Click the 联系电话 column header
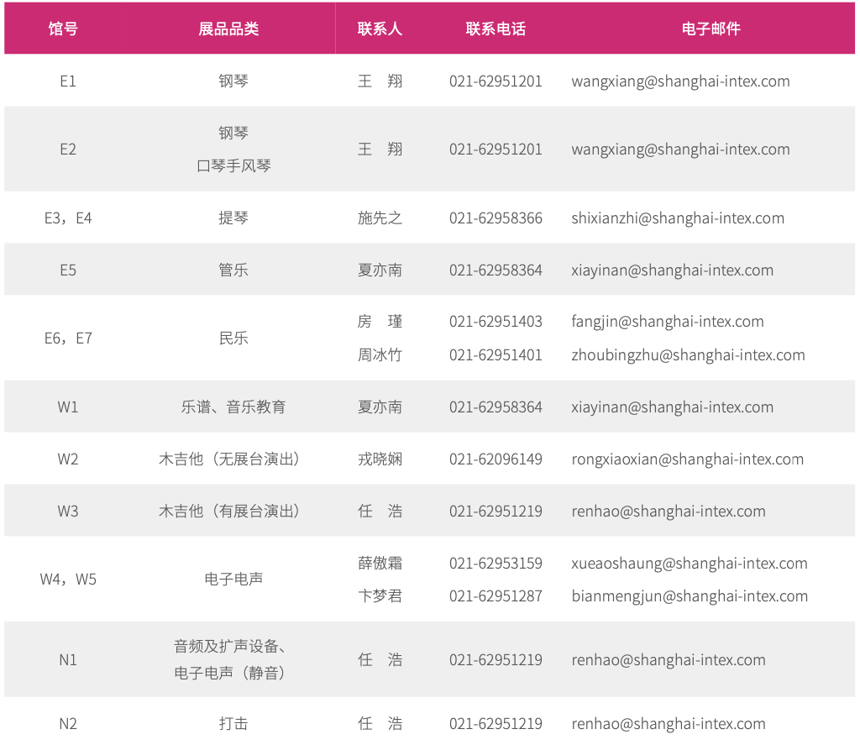Viewport: 860px width, 745px height. 496,29
